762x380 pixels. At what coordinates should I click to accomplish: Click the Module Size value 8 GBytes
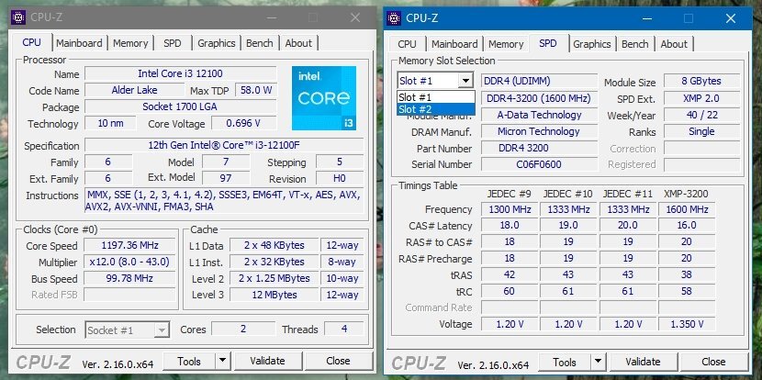click(x=701, y=81)
